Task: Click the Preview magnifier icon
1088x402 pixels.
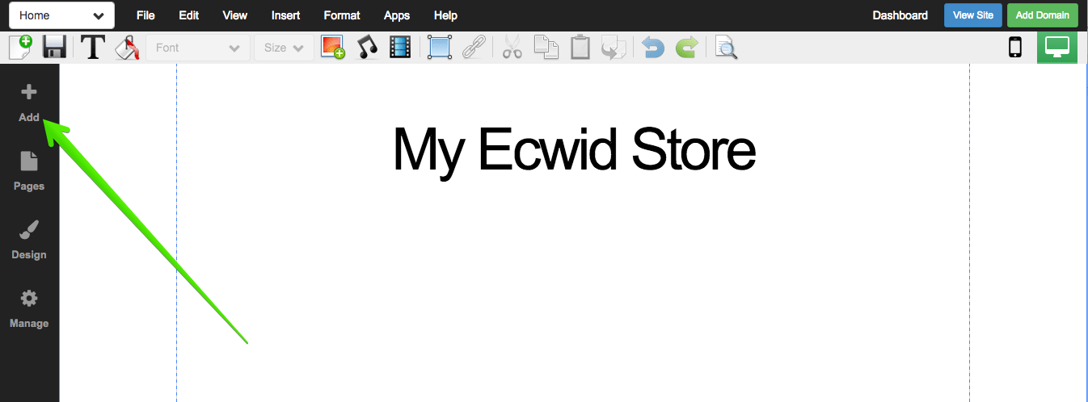Action: (726, 48)
